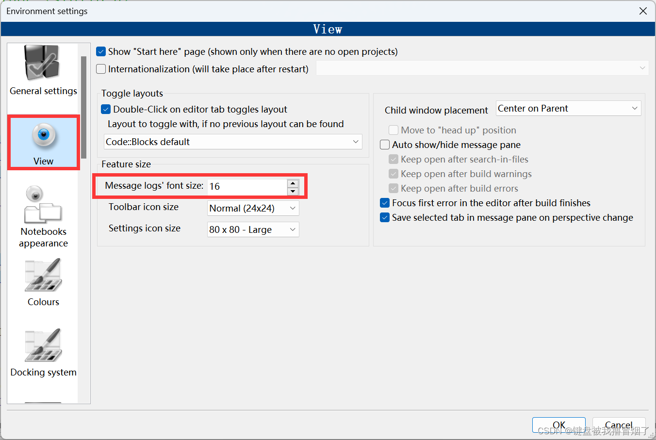656x440 pixels.
Task: Uncheck Focus first error in the editor
Action: 385,203
